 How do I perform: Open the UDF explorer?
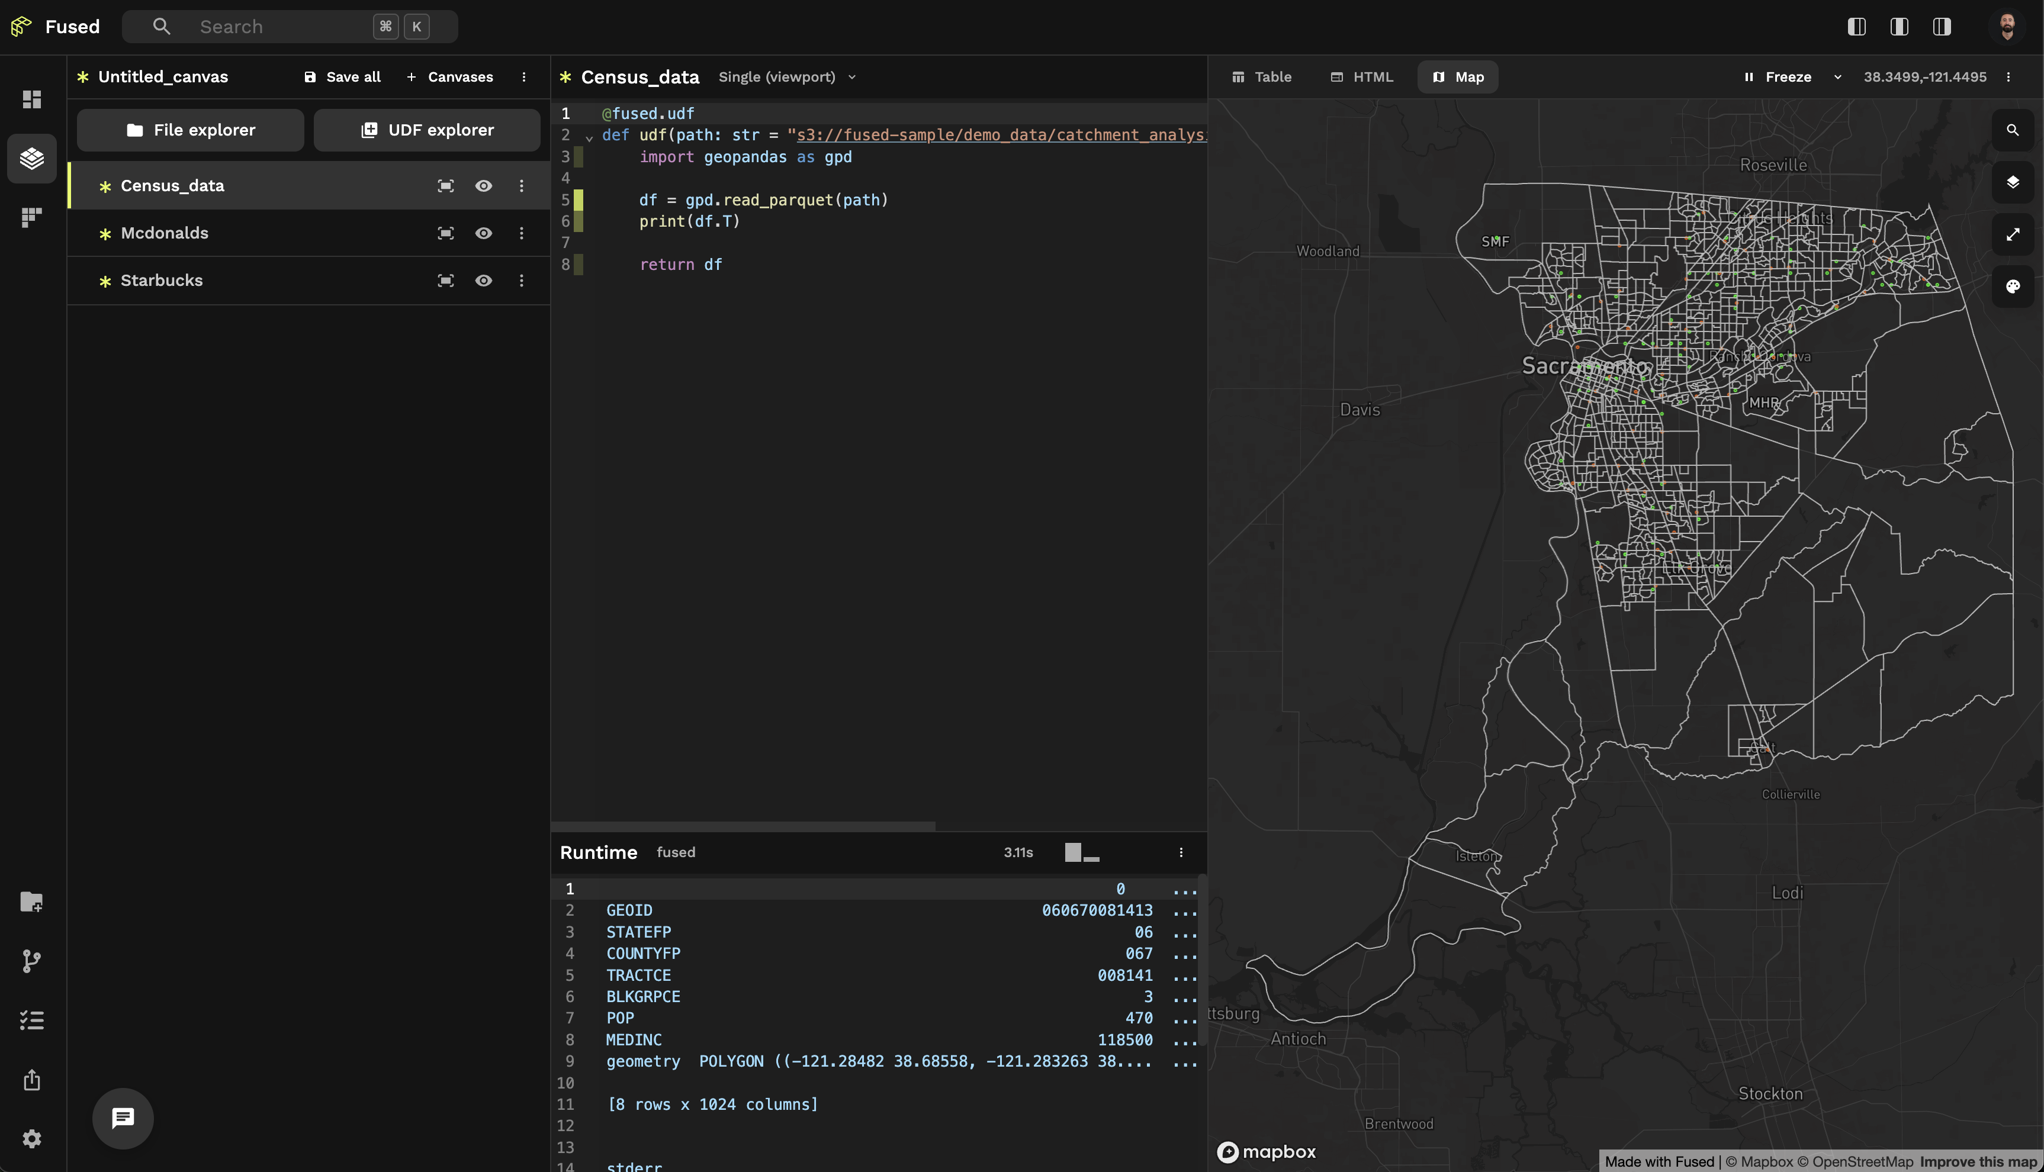(427, 130)
